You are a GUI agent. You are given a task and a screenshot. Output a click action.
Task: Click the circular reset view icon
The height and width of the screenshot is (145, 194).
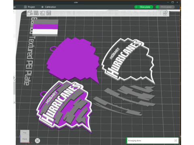[x=38, y=141]
